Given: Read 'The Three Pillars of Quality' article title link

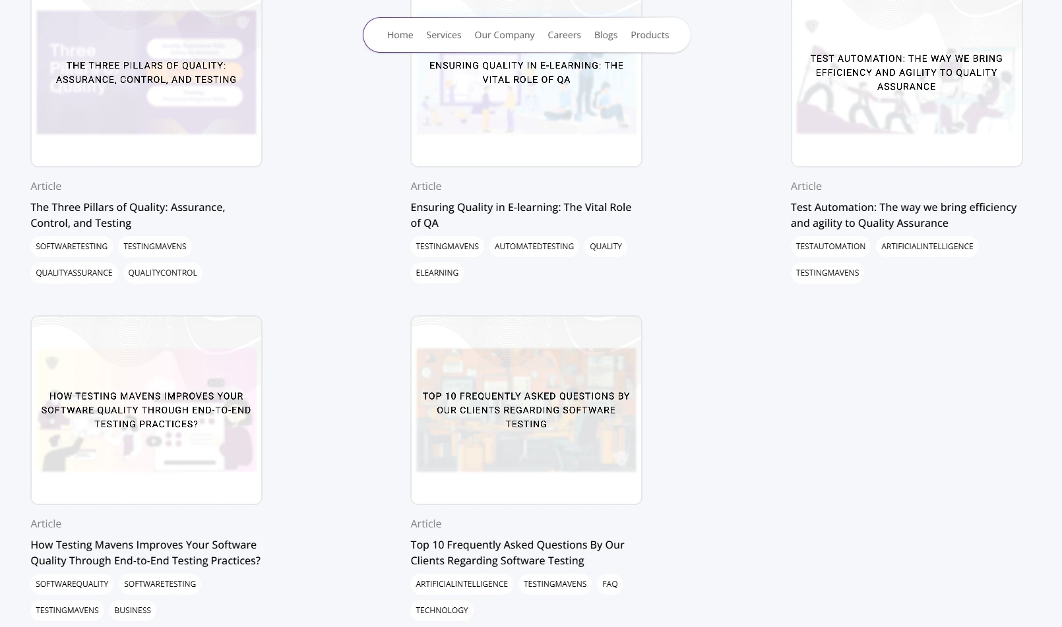Looking at the screenshot, I should (128, 215).
